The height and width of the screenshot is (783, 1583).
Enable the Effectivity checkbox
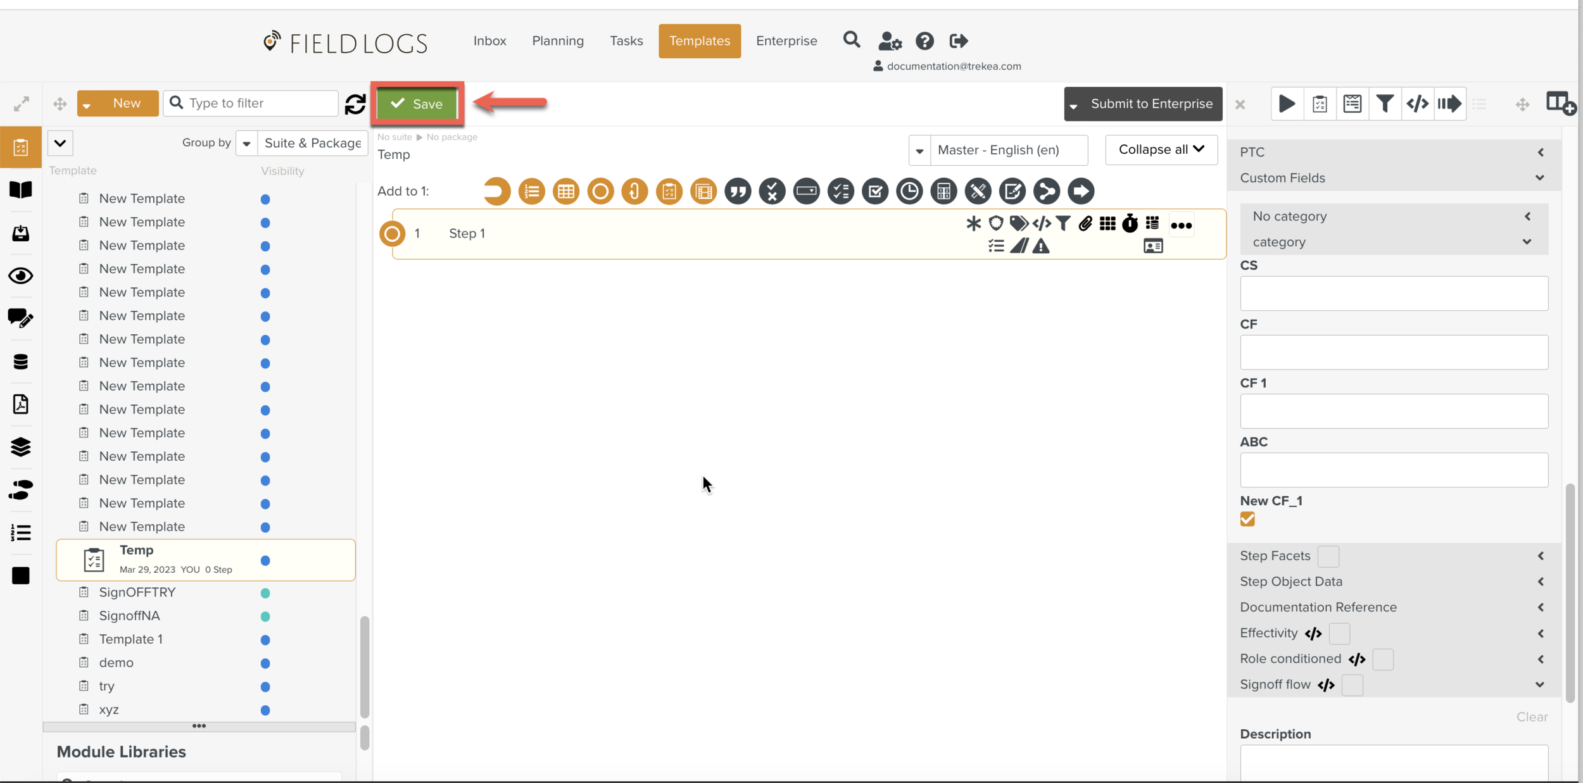(x=1340, y=634)
